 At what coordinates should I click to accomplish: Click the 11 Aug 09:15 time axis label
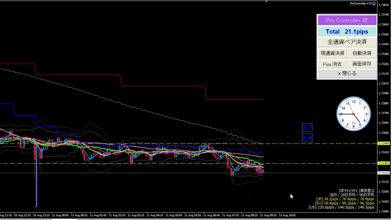(x=268, y=215)
